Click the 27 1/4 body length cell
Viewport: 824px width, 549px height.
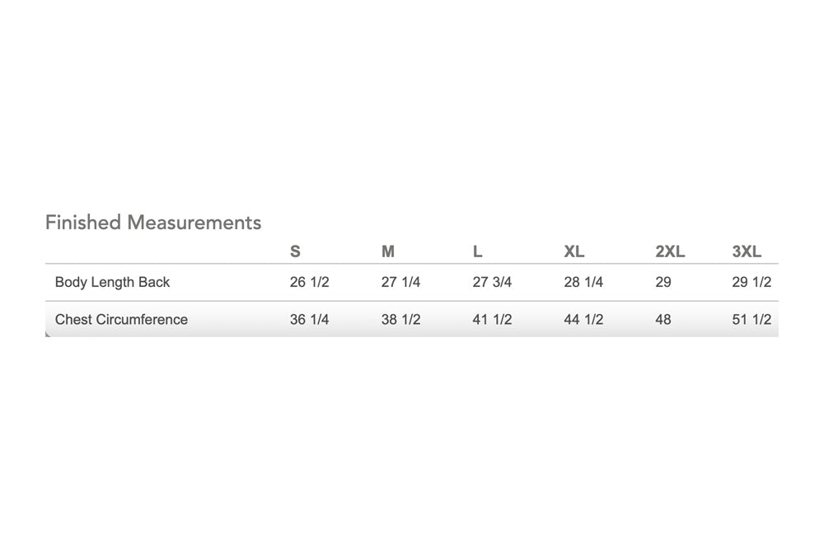coord(400,283)
